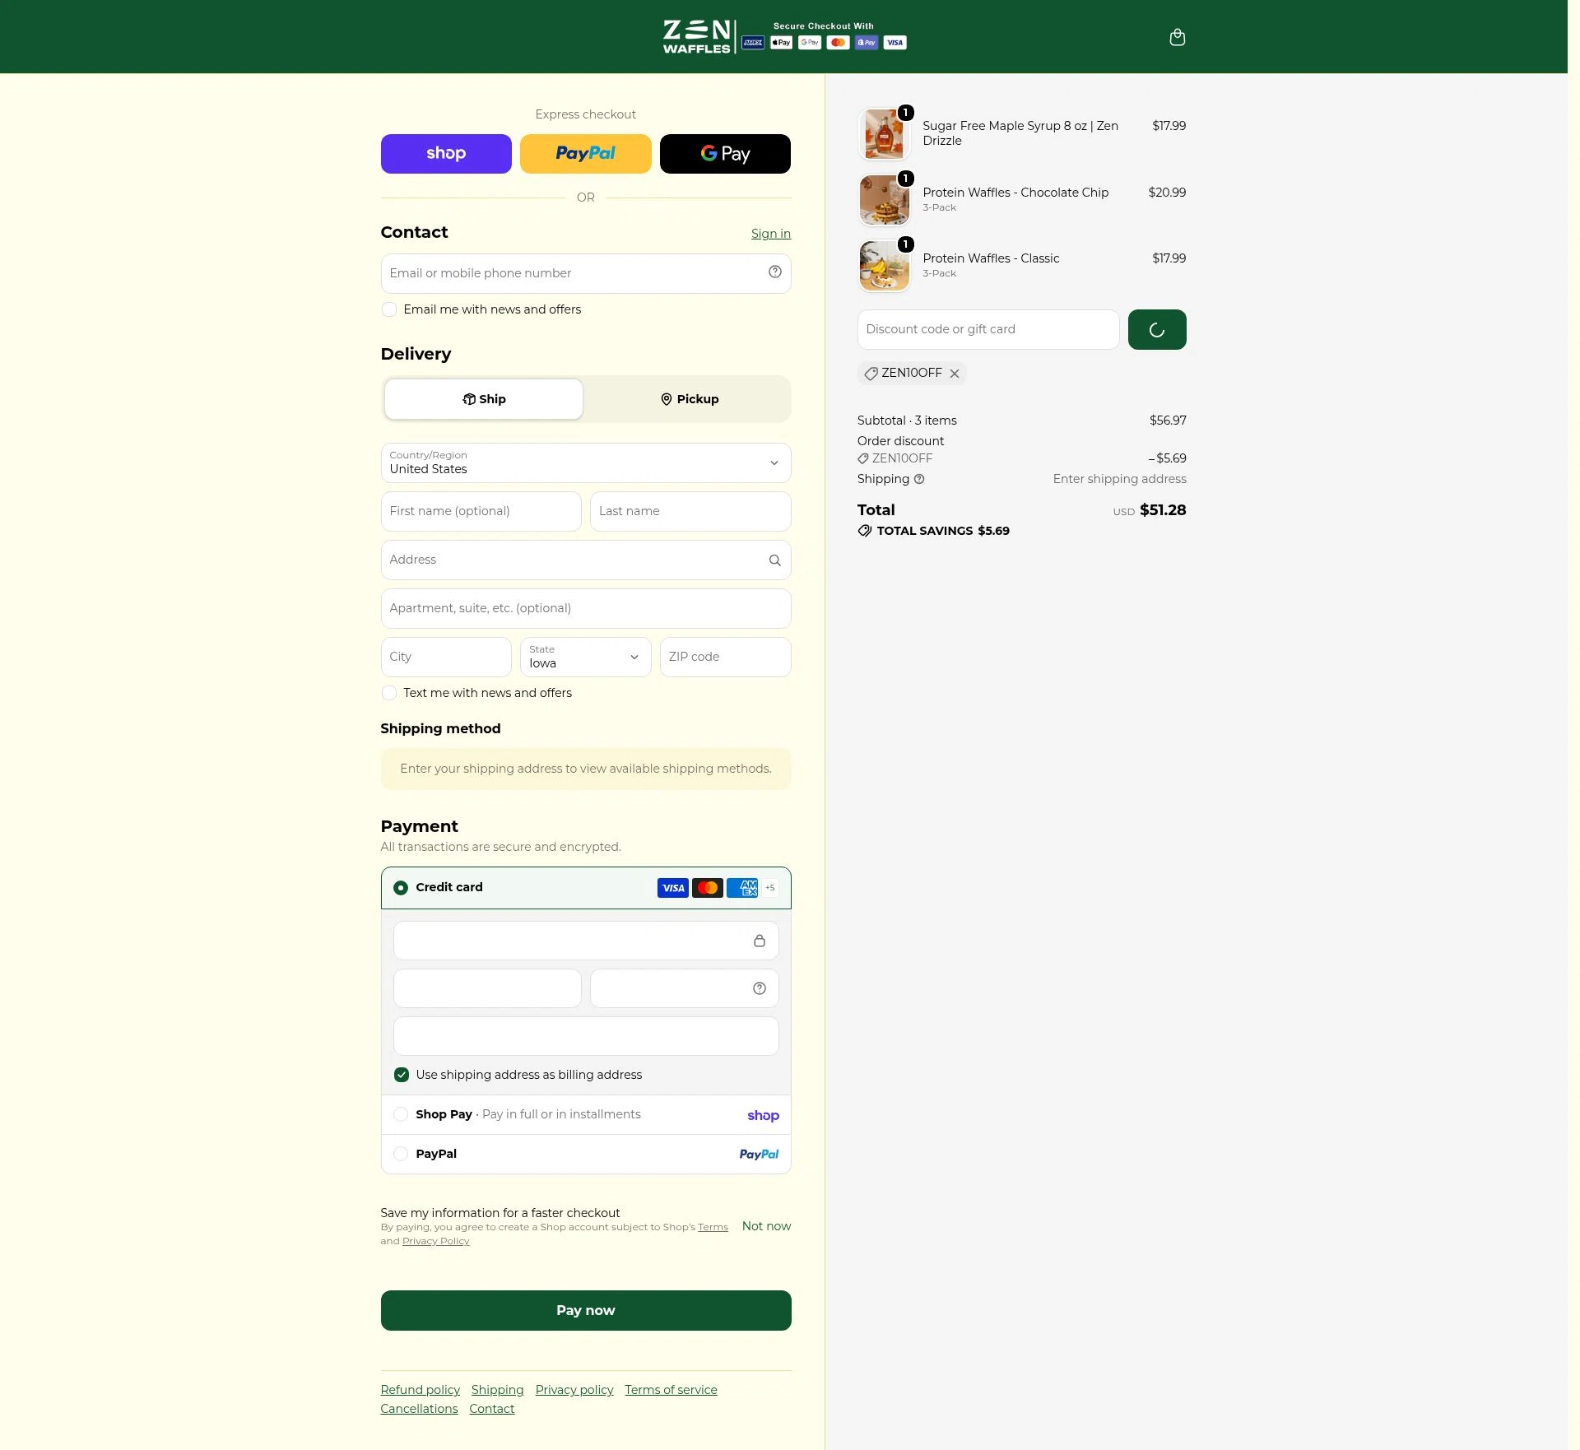The width and height of the screenshot is (1580, 1450).
Task: Open the Contact footer link
Action: point(492,1409)
